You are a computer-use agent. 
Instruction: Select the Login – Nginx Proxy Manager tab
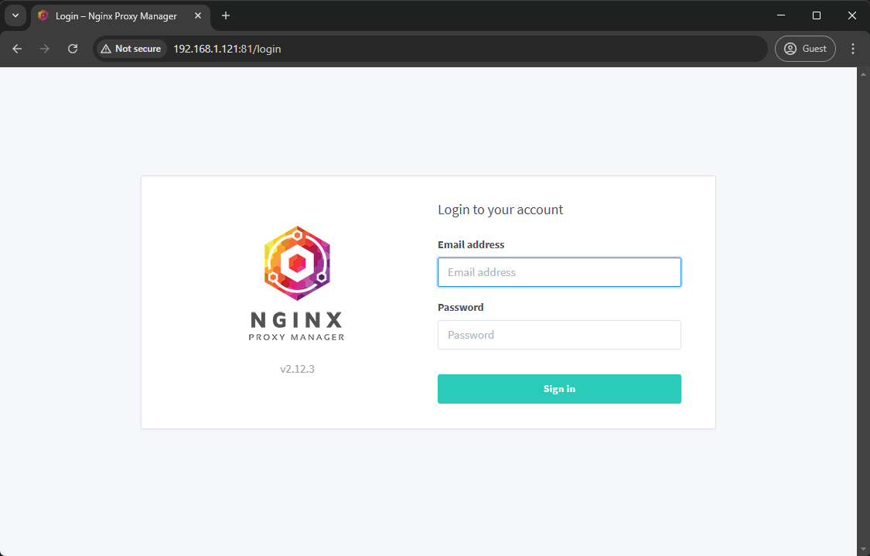click(x=116, y=15)
